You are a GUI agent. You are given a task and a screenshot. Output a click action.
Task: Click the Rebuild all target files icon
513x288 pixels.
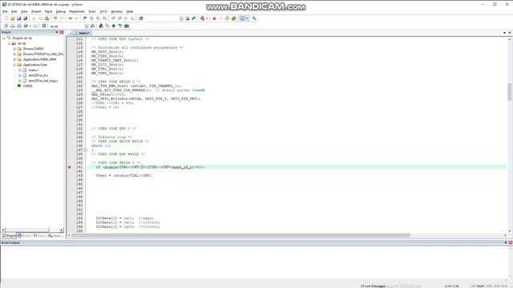pos(19,26)
